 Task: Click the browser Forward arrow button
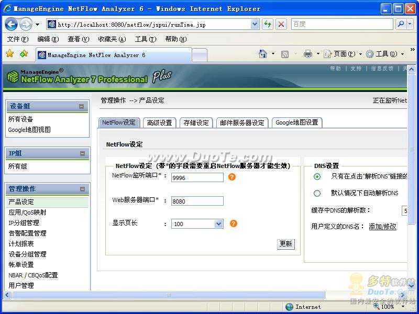(x=26, y=25)
